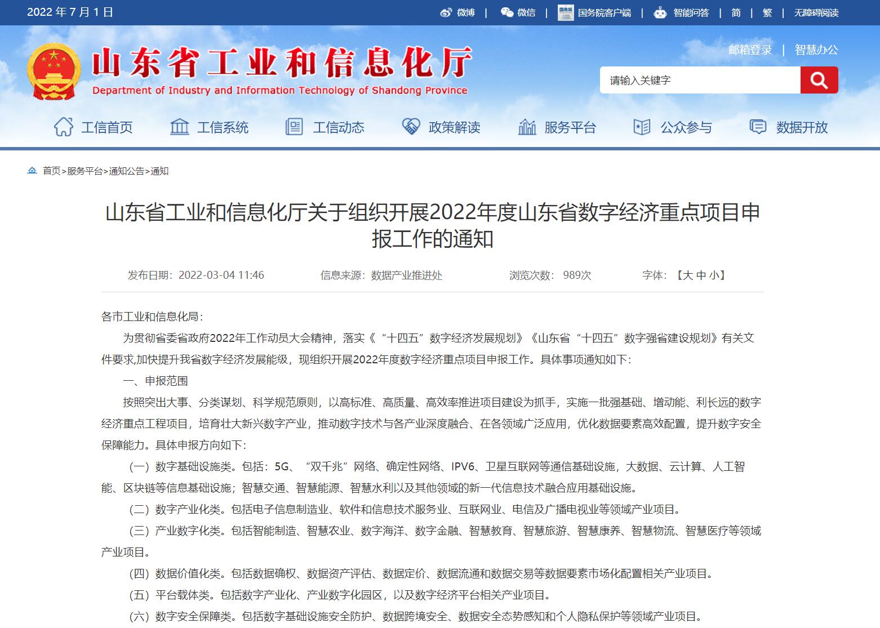Open the Weibo icon in top bar
Viewport: 880px width, 628px height.
click(x=446, y=12)
